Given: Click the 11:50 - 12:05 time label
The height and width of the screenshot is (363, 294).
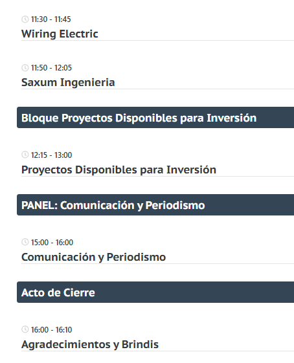Looking at the screenshot, I should [51, 68].
